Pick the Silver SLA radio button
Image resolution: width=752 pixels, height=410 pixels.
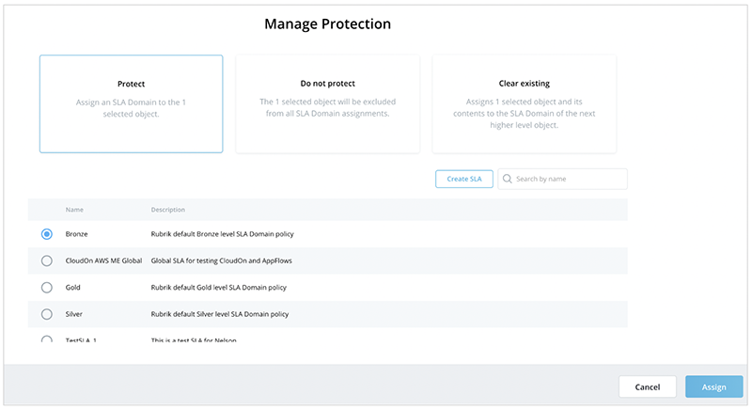pyautogui.click(x=46, y=315)
